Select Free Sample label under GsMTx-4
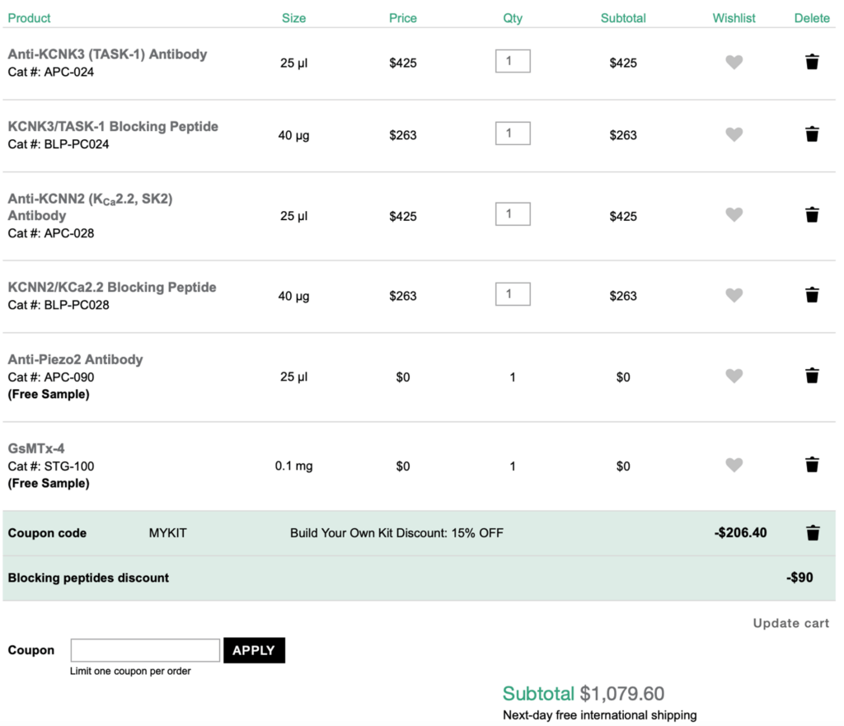Viewport: 844px width, 726px height. (x=49, y=483)
